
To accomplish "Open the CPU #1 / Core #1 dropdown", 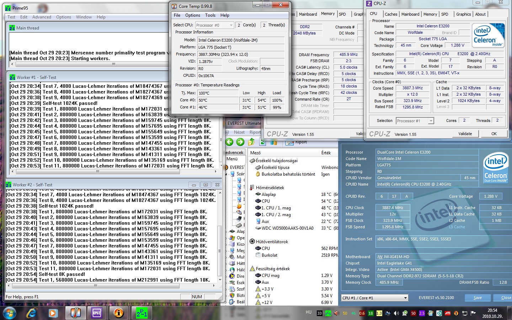I will click(375, 298).
